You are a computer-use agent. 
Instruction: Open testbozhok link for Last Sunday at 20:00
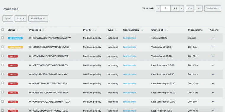(130, 65)
